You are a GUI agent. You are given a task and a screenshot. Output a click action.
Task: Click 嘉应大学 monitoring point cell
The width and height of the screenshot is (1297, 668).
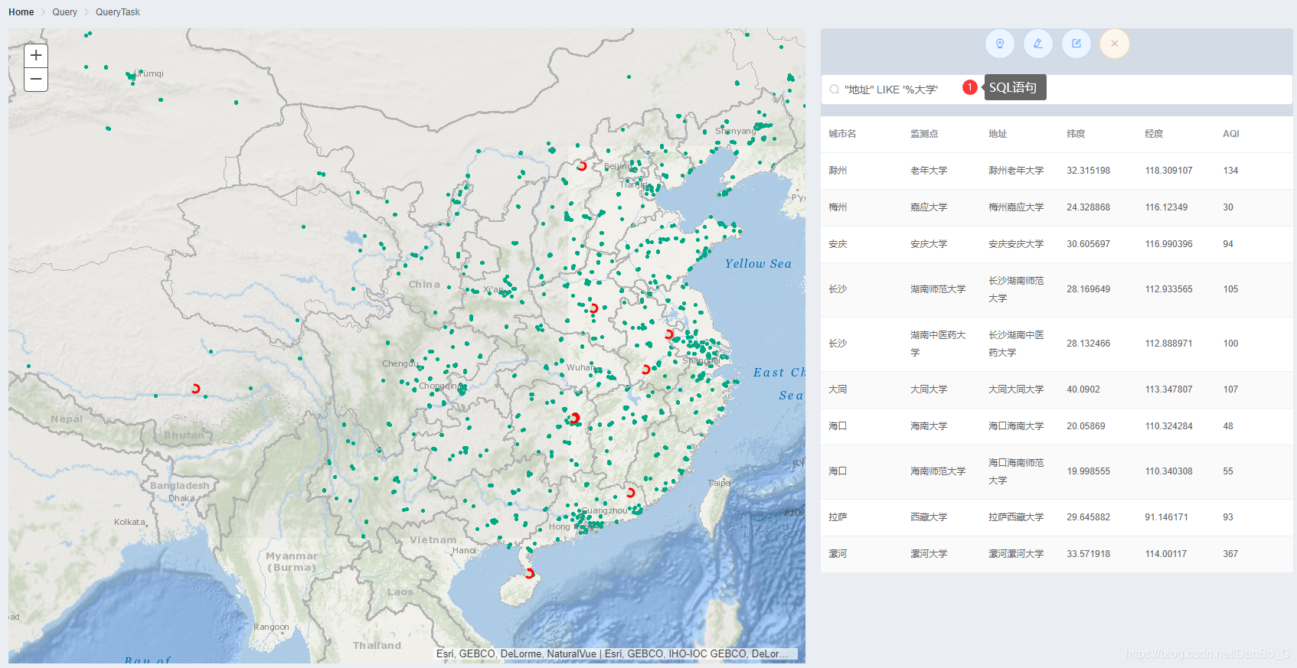(x=929, y=207)
